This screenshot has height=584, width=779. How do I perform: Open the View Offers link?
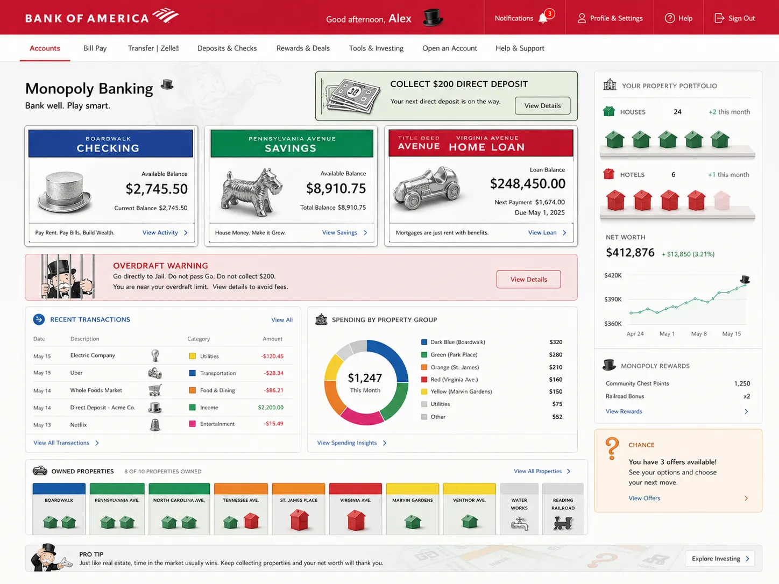(644, 498)
